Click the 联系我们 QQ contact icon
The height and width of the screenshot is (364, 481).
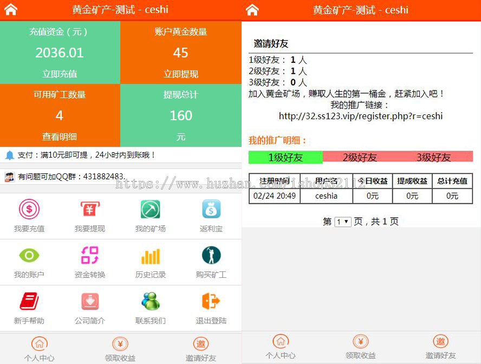150,302
